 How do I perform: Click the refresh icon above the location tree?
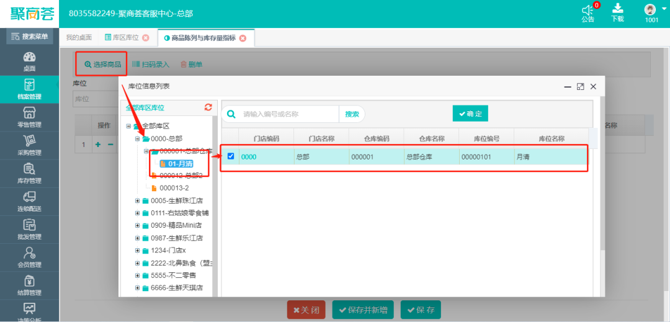click(x=208, y=107)
